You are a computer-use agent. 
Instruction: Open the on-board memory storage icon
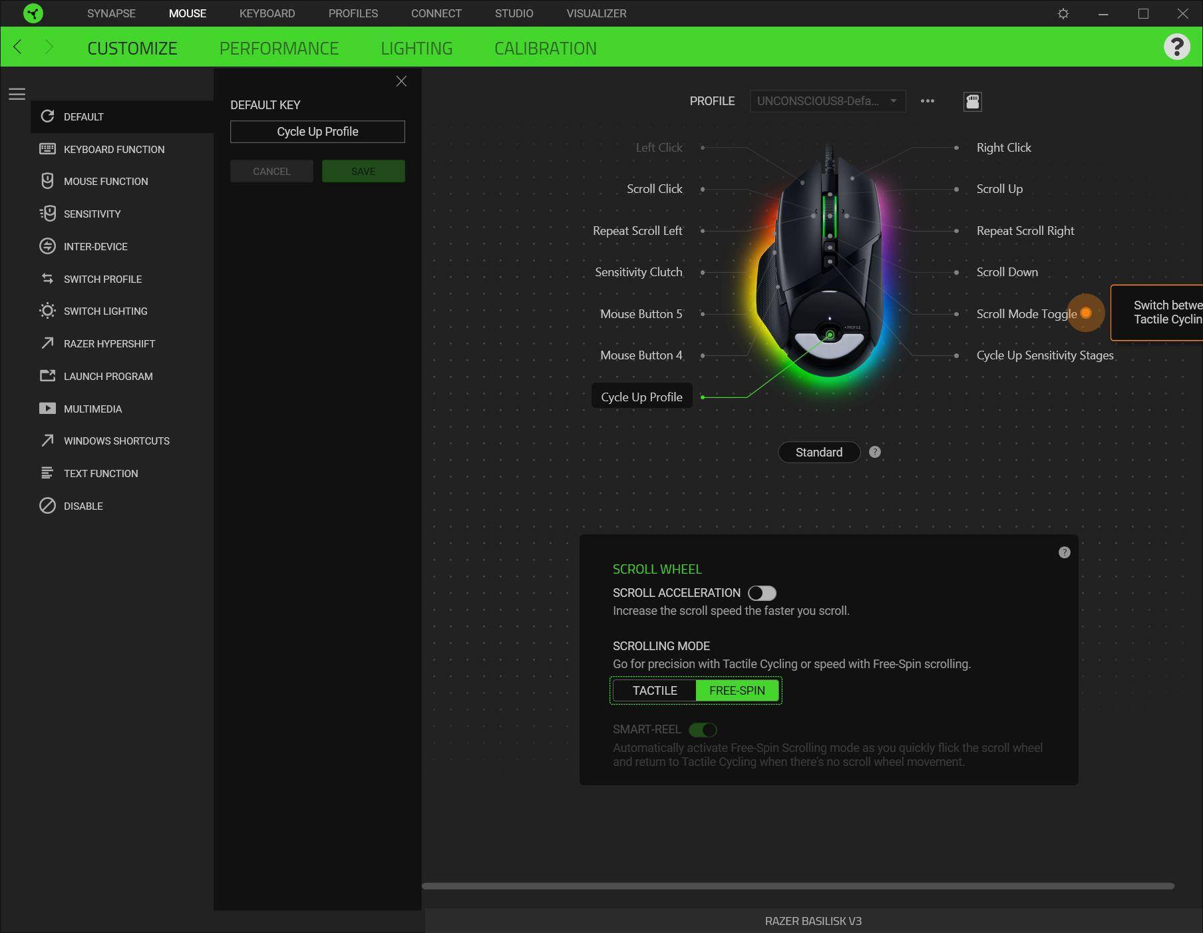(972, 101)
